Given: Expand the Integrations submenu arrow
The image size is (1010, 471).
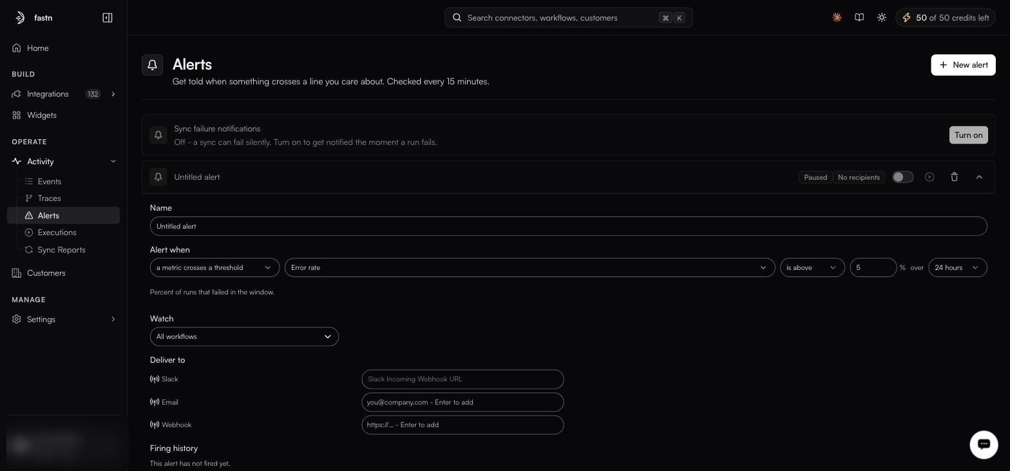Looking at the screenshot, I should click(113, 94).
